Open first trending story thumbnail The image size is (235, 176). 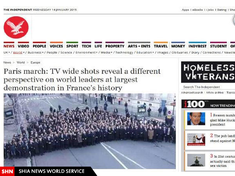tap(196, 119)
